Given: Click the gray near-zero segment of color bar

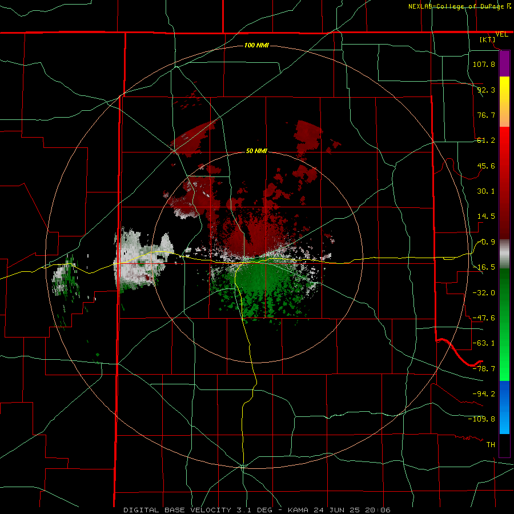Looking at the screenshot, I should pos(504,254).
